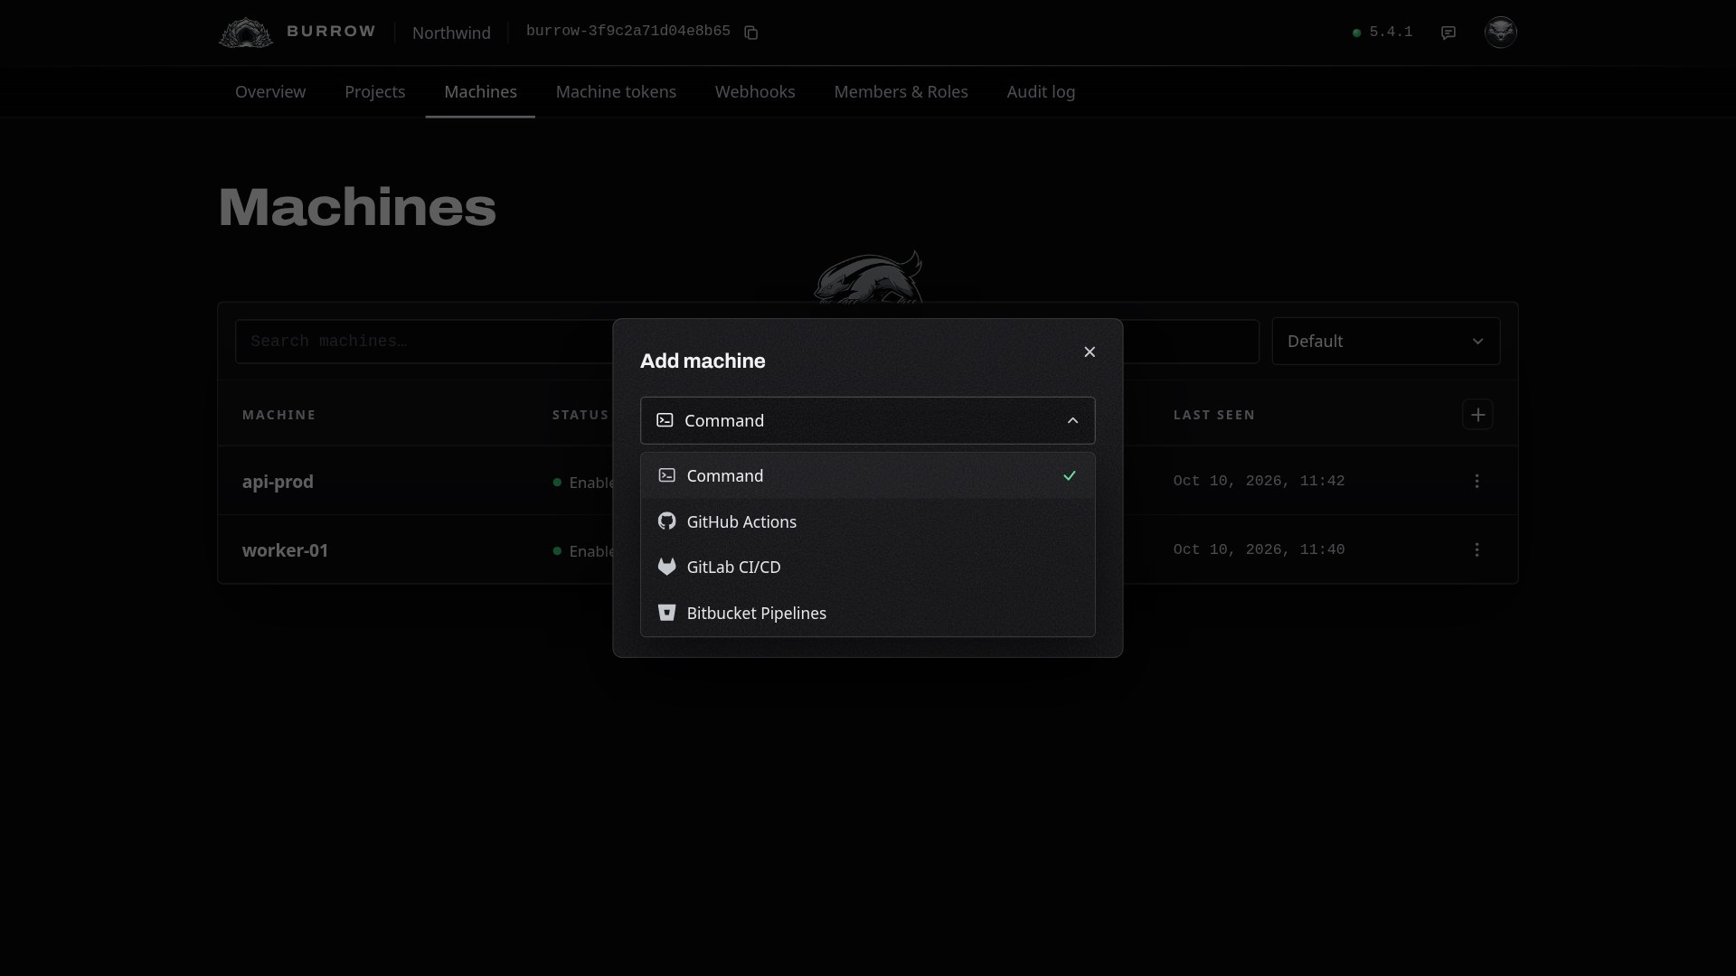Click the worker-01 machine name
Image resolution: width=1736 pixels, height=976 pixels.
pyautogui.click(x=285, y=549)
